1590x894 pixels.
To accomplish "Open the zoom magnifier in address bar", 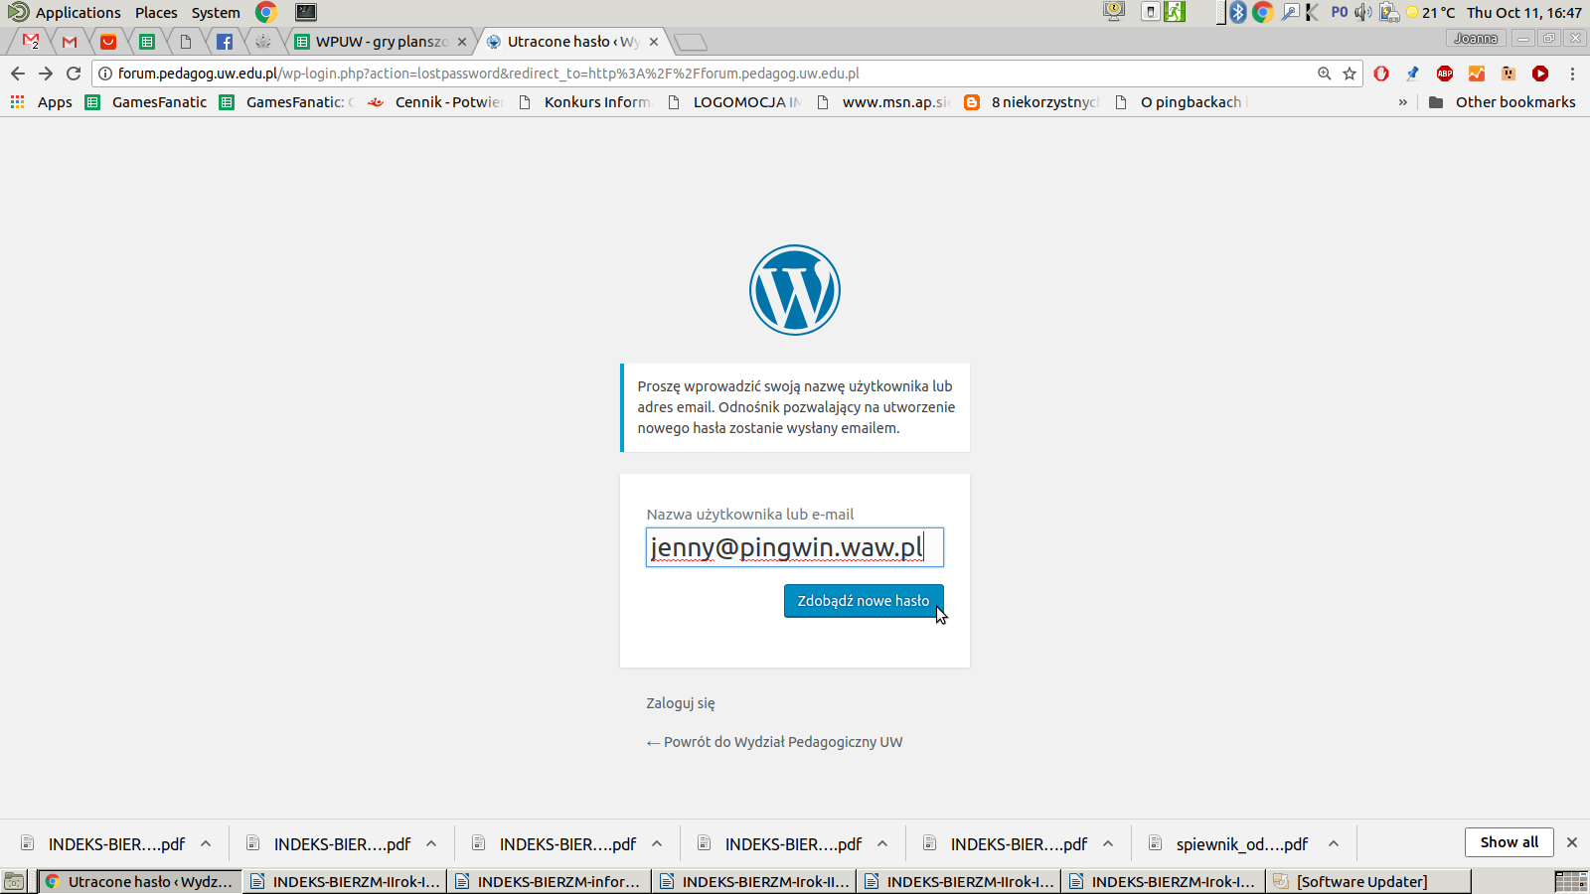I will tap(1324, 74).
